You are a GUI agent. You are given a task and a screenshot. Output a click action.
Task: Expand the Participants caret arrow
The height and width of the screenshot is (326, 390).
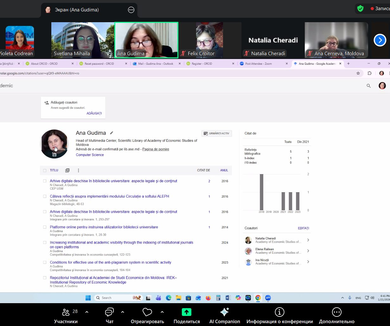pos(87,312)
